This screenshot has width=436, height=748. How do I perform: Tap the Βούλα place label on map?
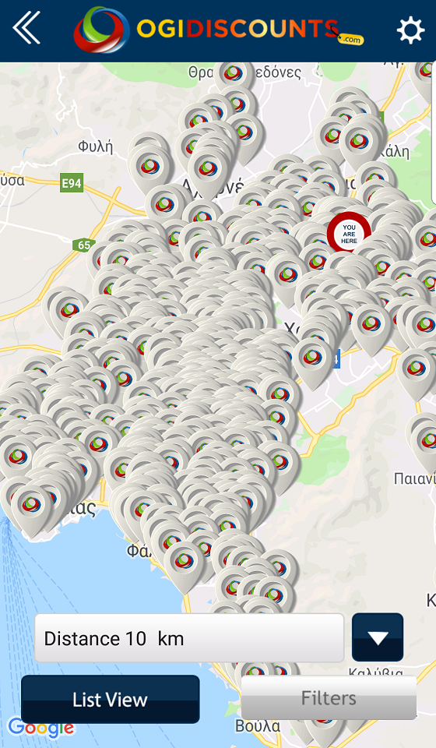pyautogui.click(x=258, y=726)
